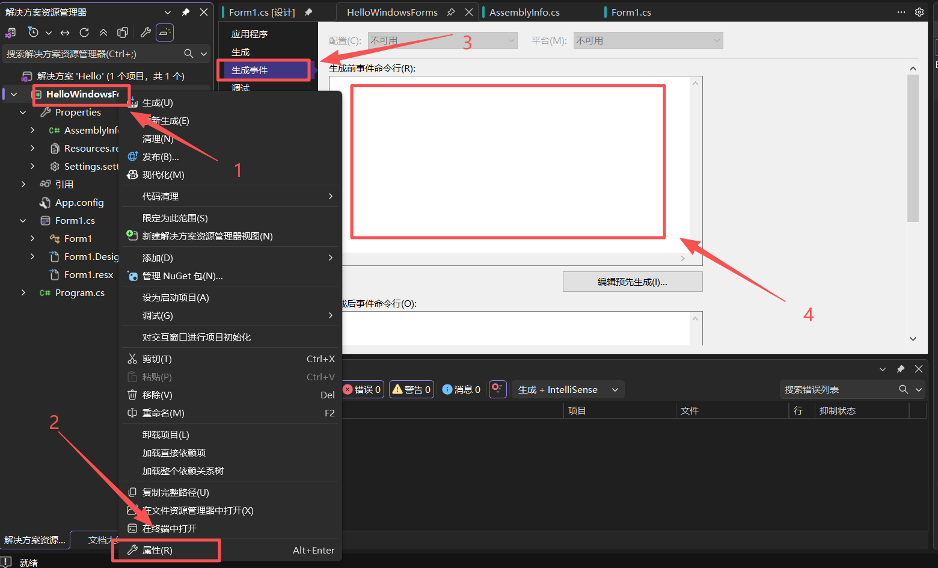
Task: Close the HelloWindowsForms tab
Action: point(469,12)
